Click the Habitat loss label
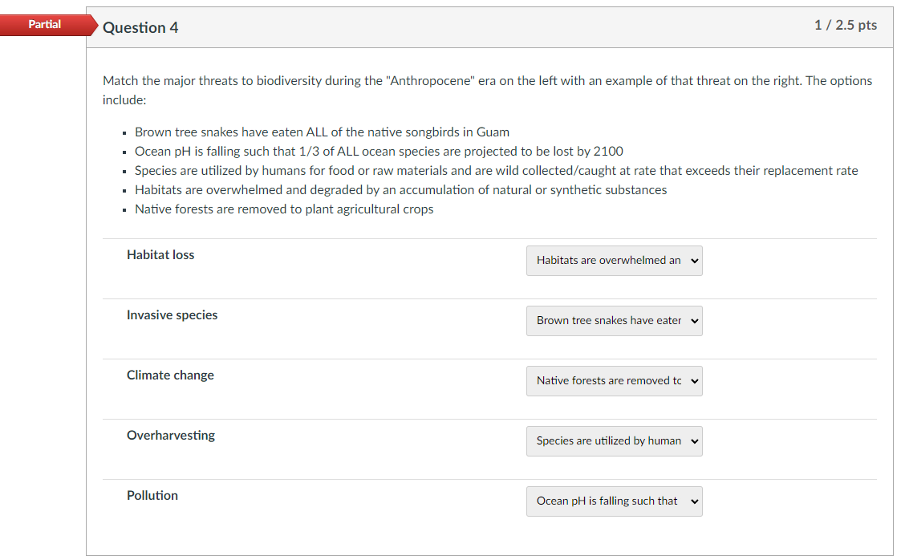 160,255
